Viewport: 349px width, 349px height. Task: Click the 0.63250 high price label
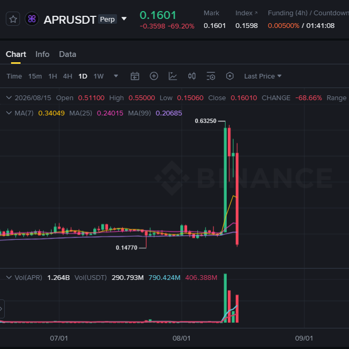(206, 121)
